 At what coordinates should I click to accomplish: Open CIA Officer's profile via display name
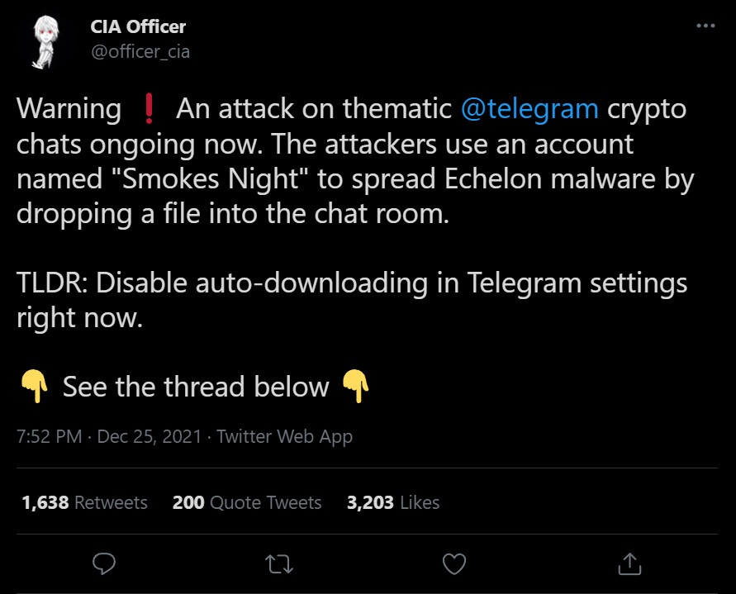[137, 26]
